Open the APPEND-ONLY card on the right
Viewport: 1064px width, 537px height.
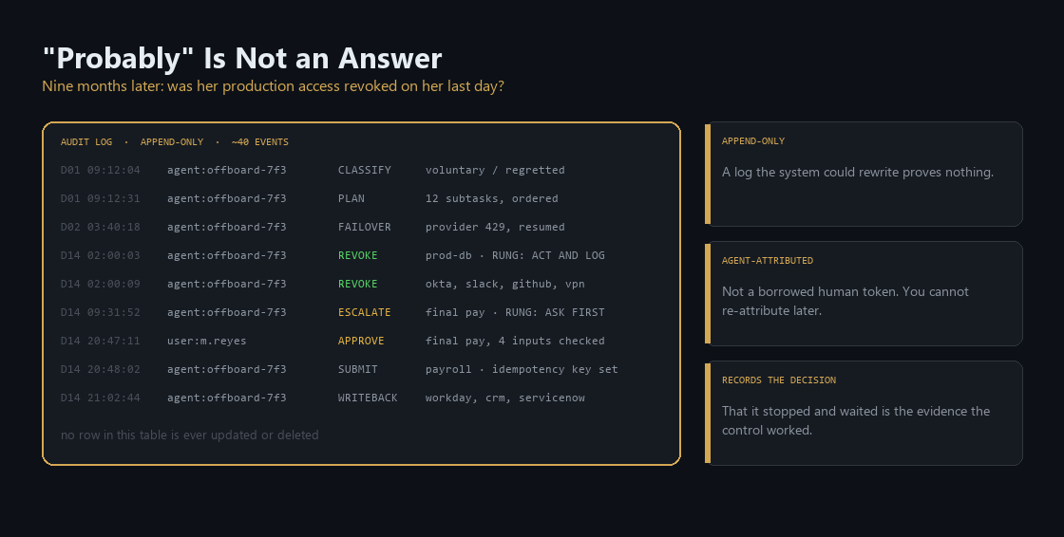click(x=864, y=175)
